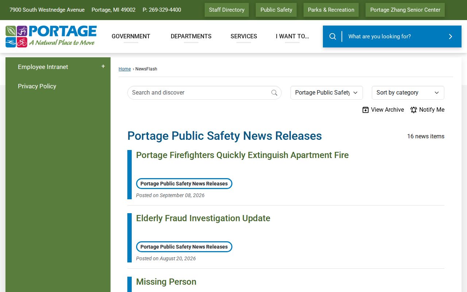Open the Missing Person news item

pos(166,282)
